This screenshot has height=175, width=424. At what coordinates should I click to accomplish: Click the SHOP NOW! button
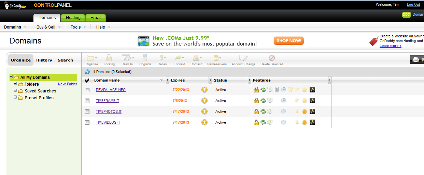(288, 41)
